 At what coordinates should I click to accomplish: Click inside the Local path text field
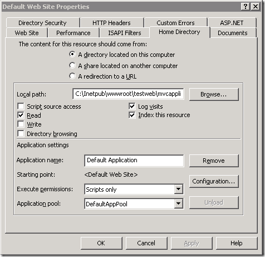(128, 94)
